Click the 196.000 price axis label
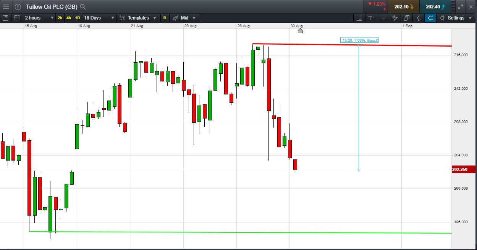 coord(461,222)
